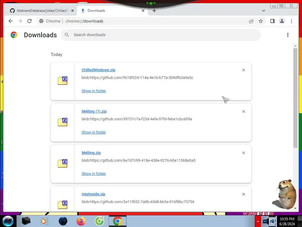Click the taskbar clock showing 10:55 PM
Image resolution: width=302 pixels, height=227 pixels.
coord(287,221)
